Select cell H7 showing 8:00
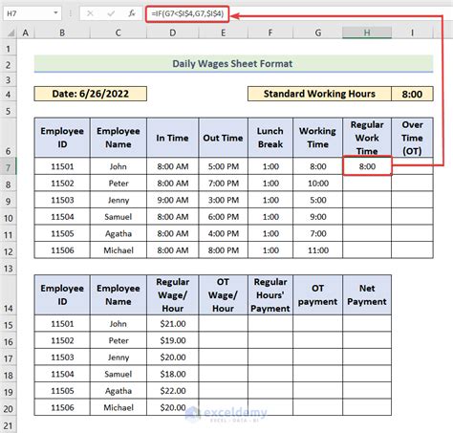Image resolution: width=453 pixels, height=433 pixels. pos(367,166)
